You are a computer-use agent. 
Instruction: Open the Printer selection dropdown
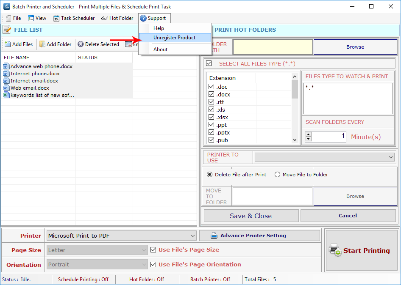coord(193,236)
